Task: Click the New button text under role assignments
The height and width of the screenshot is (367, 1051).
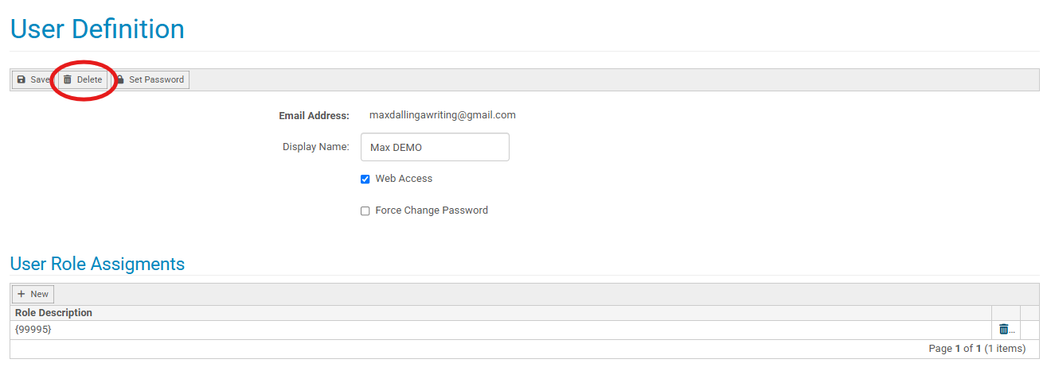Action: coord(39,294)
